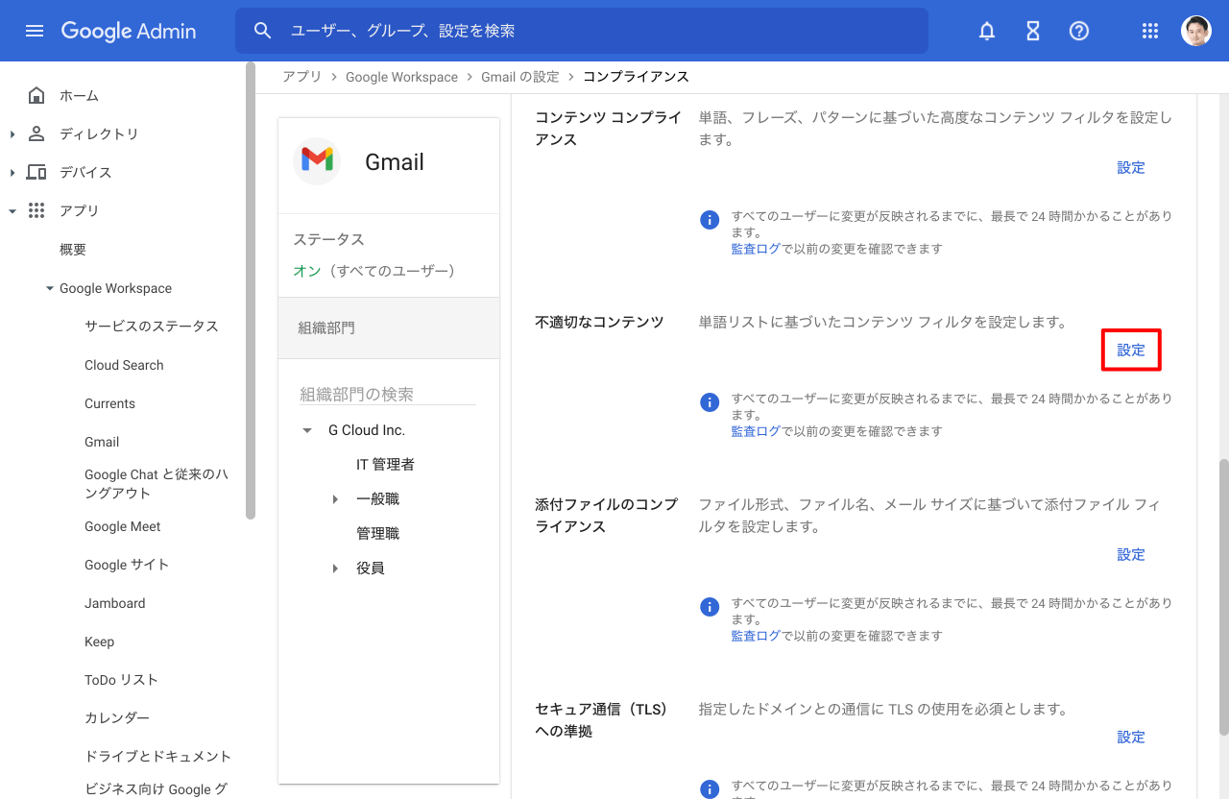Click the sidebar vertical scrollbar
Viewport: 1229px width, 799px height.
[251, 290]
